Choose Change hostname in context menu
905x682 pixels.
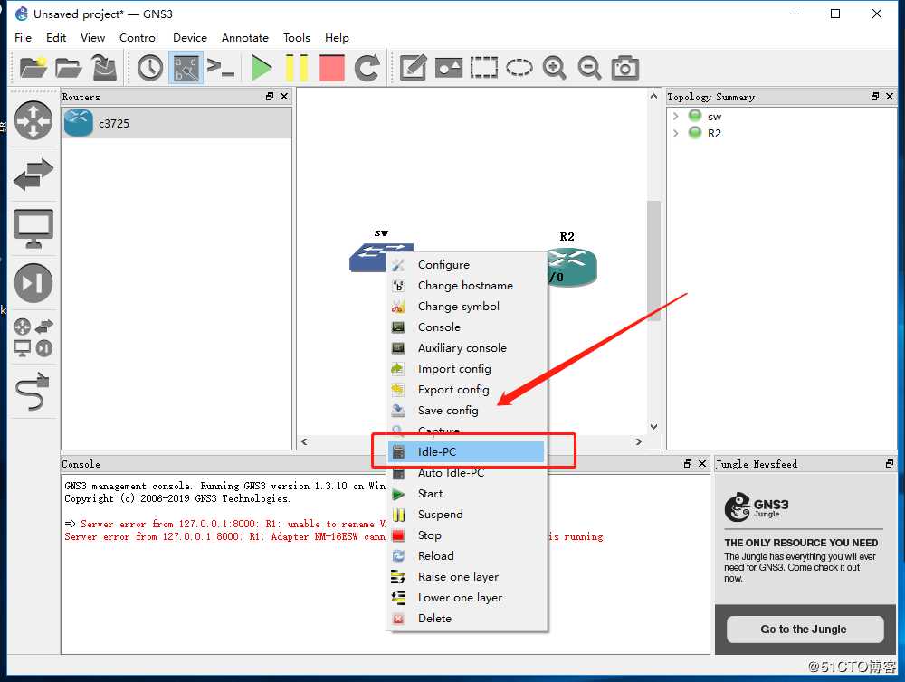tap(466, 285)
